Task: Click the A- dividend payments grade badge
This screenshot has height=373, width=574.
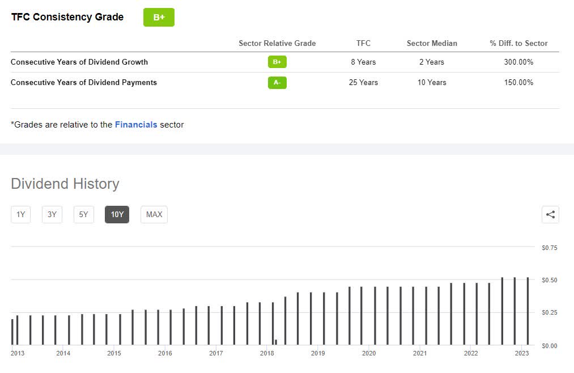Action: [277, 82]
